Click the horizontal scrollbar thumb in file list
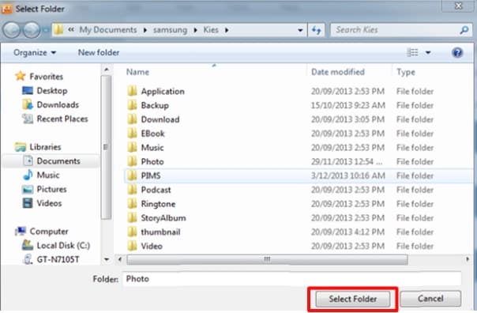477x313 pixels. [267, 259]
